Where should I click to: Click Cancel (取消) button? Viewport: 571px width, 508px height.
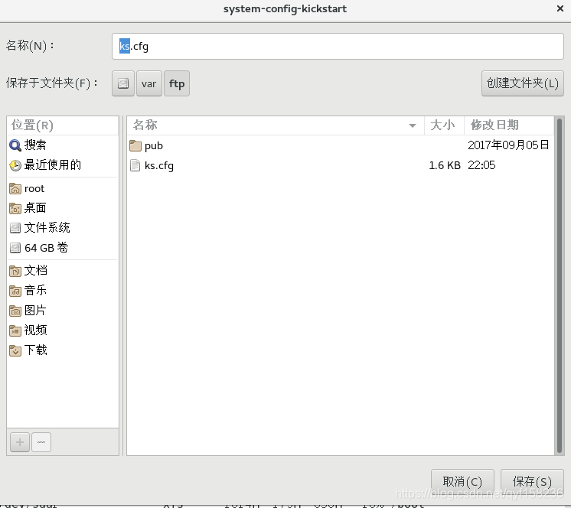coord(462,481)
